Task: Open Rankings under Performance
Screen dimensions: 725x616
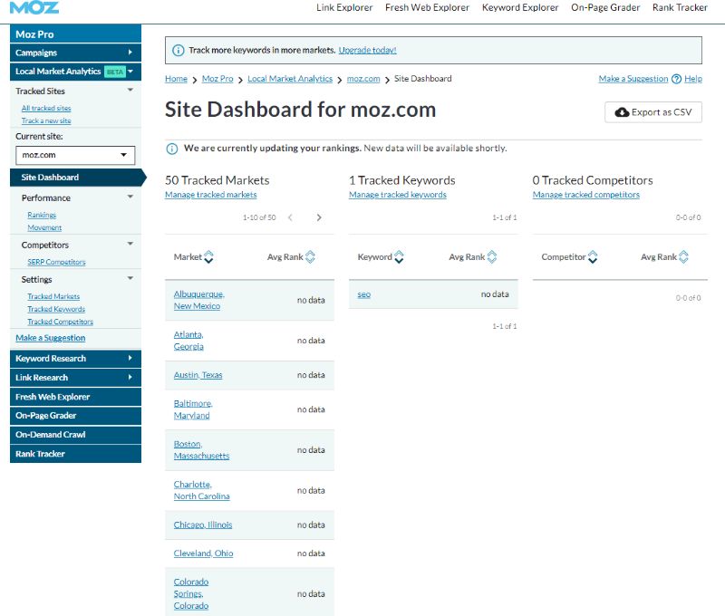Action: (42, 215)
